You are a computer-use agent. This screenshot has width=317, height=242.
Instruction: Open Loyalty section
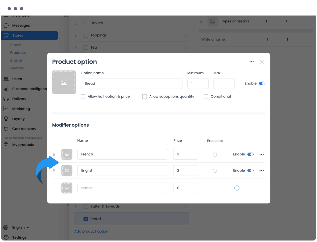[18, 119]
